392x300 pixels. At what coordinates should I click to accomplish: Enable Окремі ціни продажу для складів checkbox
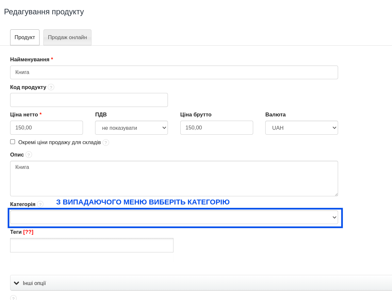[x=13, y=142]
